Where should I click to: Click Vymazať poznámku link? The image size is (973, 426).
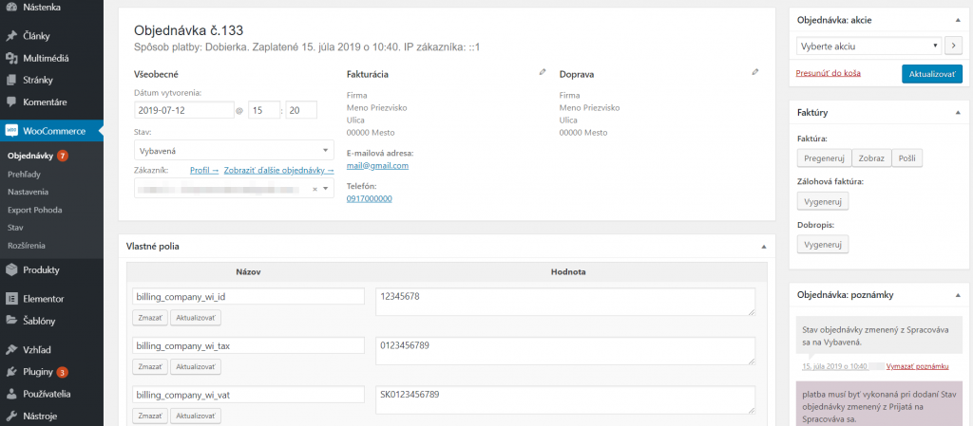917,366
